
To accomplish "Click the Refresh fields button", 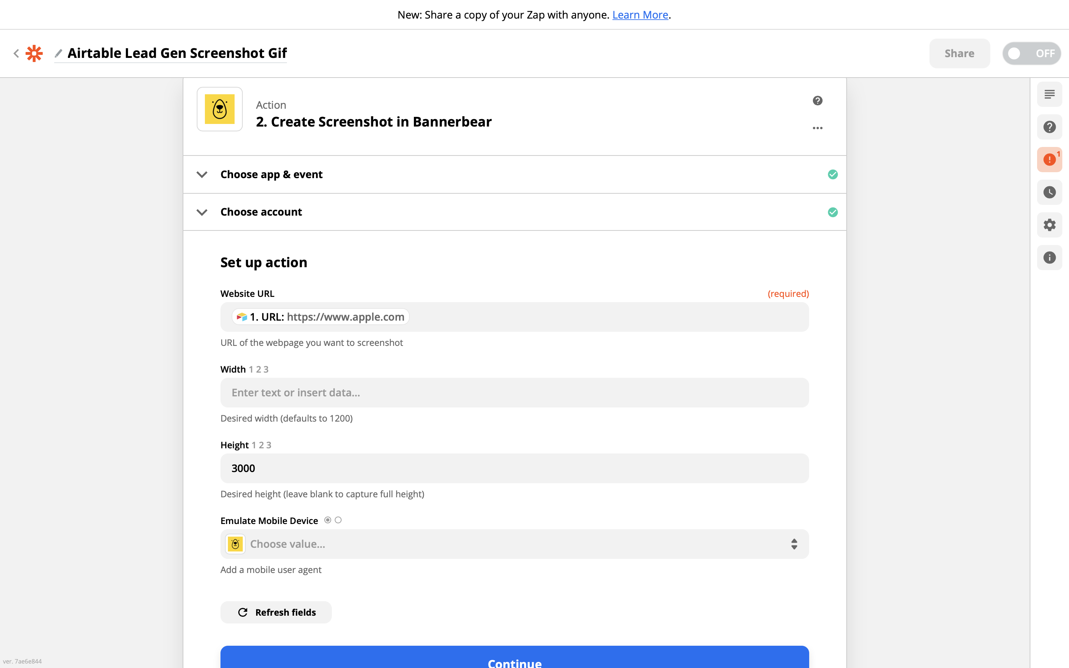I will tap(276, 612).
